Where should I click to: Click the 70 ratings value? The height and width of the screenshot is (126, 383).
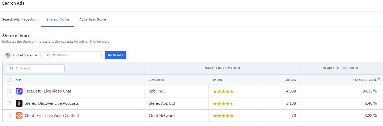294,116
